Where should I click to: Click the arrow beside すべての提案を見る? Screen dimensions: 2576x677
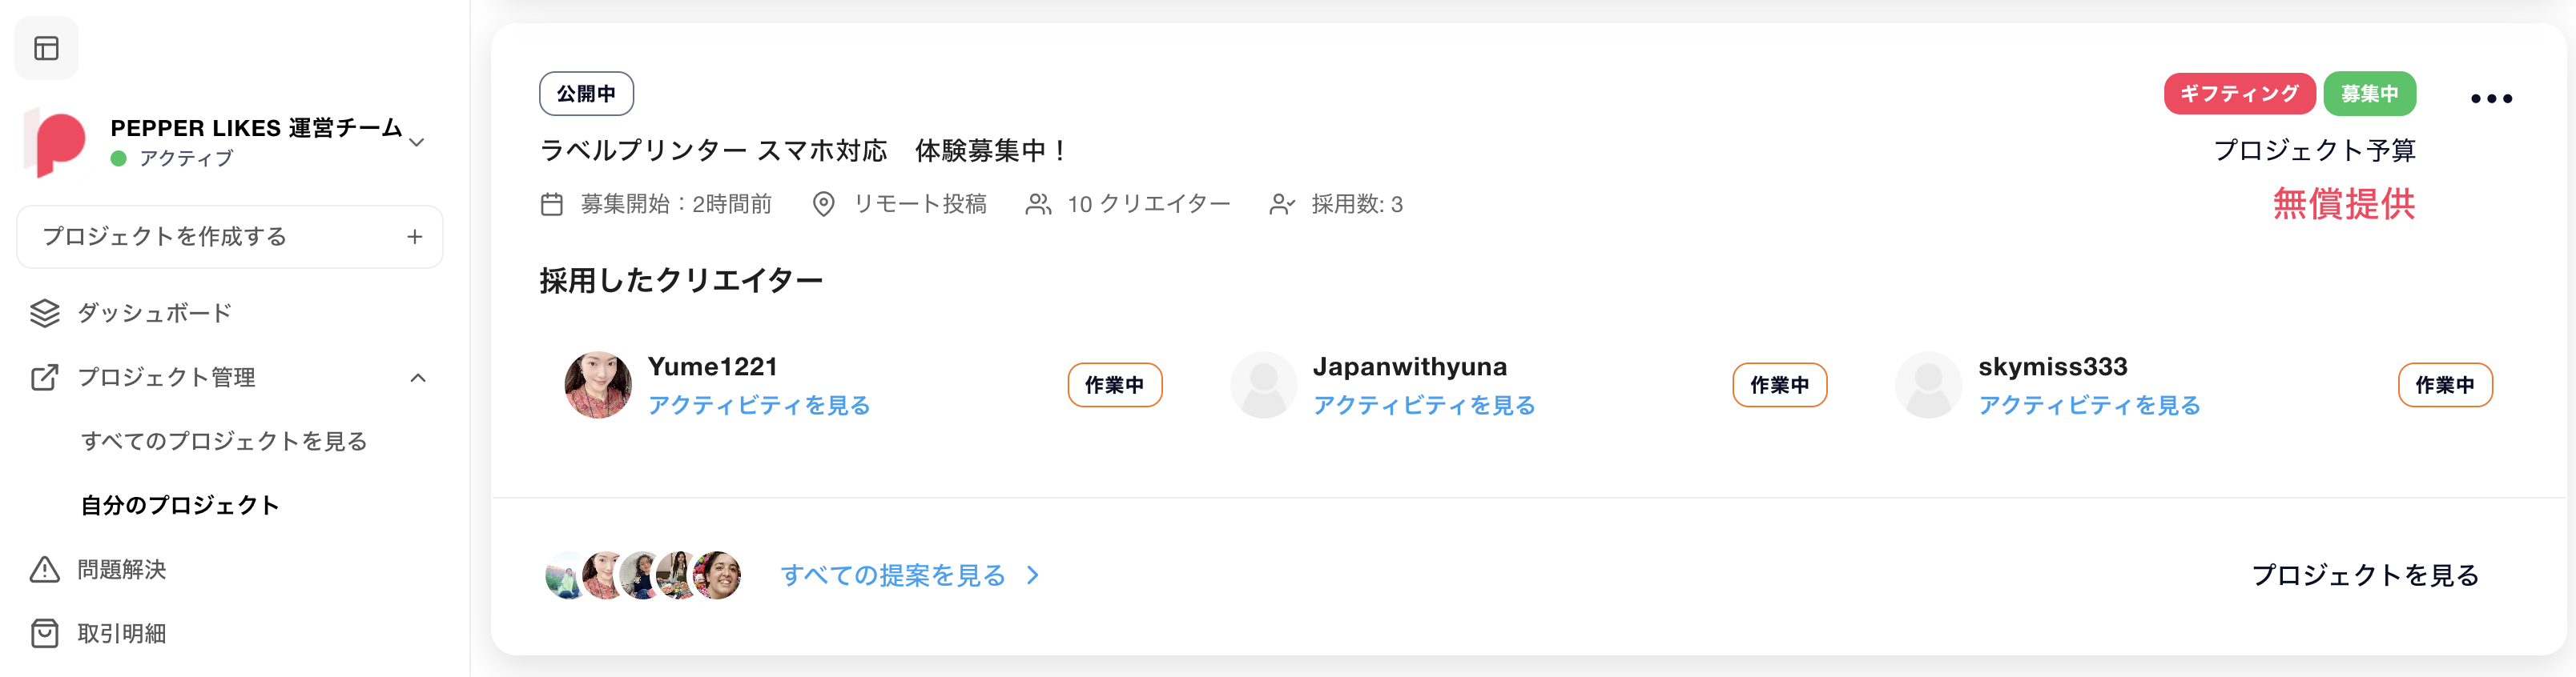[x=1033, y=575]
